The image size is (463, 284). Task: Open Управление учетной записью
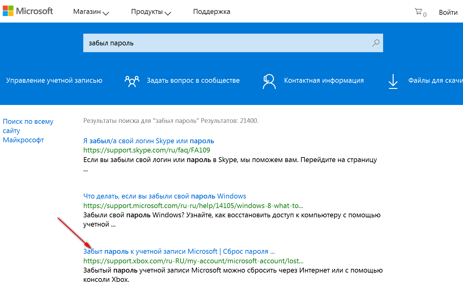[54, 81]
